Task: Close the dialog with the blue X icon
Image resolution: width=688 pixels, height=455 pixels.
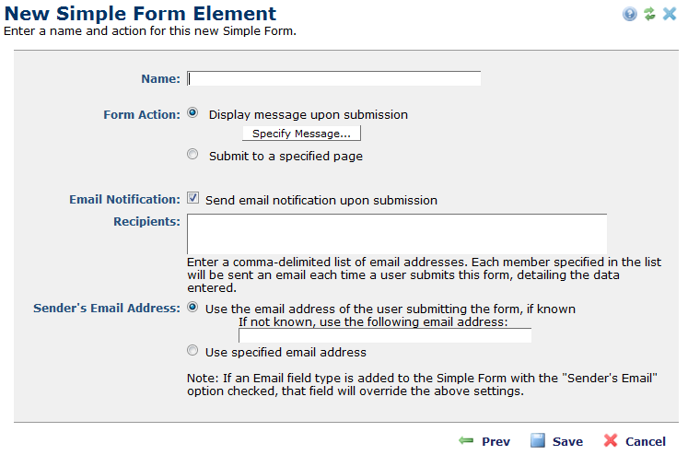Action: 670,14
